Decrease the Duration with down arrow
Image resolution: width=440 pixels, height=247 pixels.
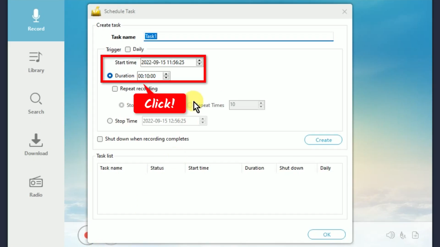pos(166,77)
